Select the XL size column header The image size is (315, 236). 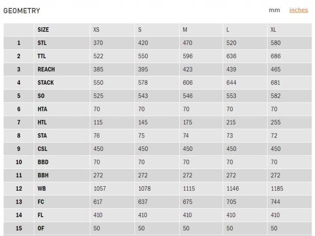273,30
